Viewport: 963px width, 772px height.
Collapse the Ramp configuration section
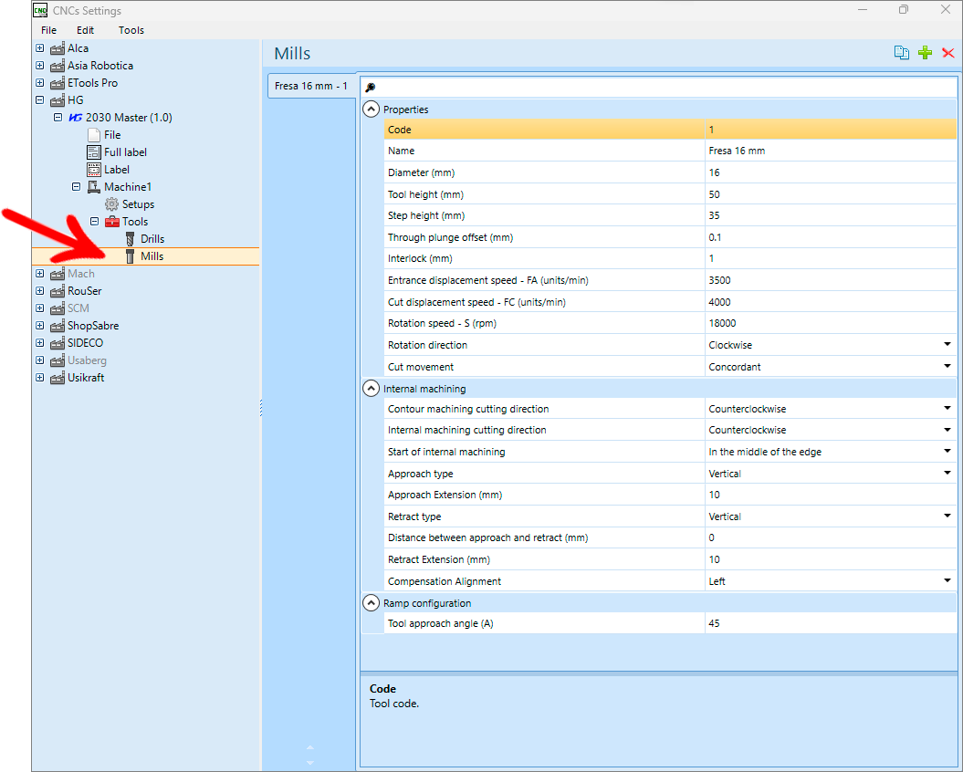click(x=371, y=603)
